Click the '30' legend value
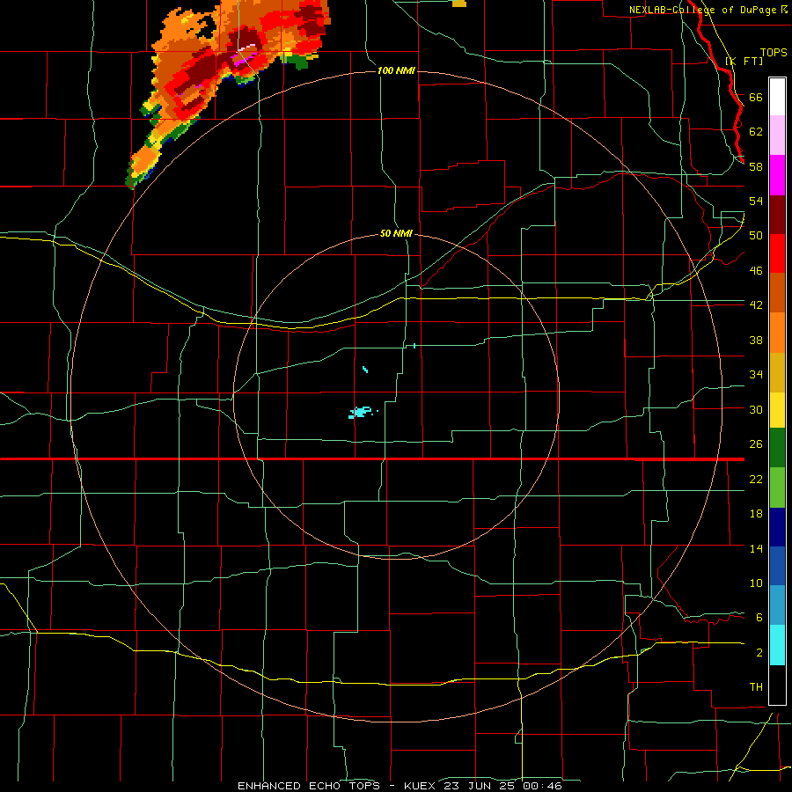Viewport: 792px width, 792px height. 756,409
